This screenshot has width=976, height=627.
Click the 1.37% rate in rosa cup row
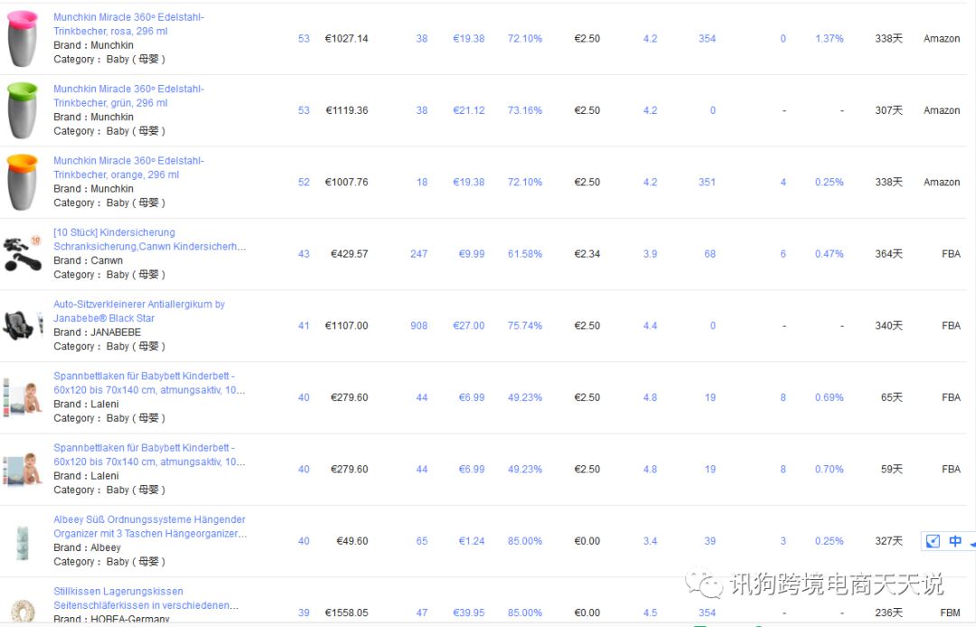tap(829, 39)
